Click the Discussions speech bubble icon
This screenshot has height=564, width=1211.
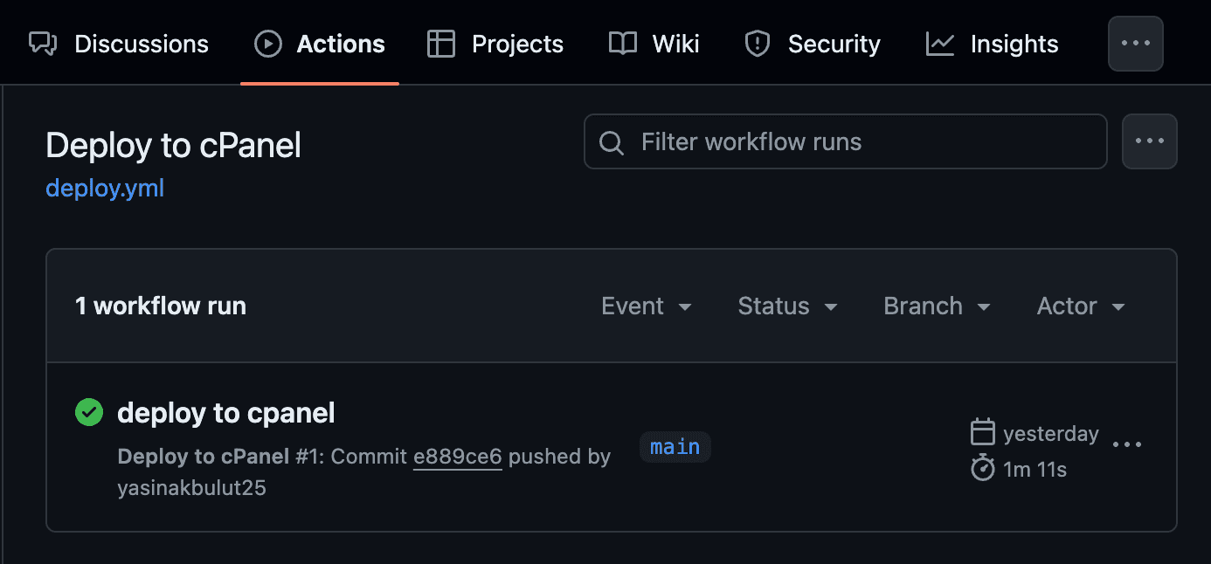coord(43,44)
